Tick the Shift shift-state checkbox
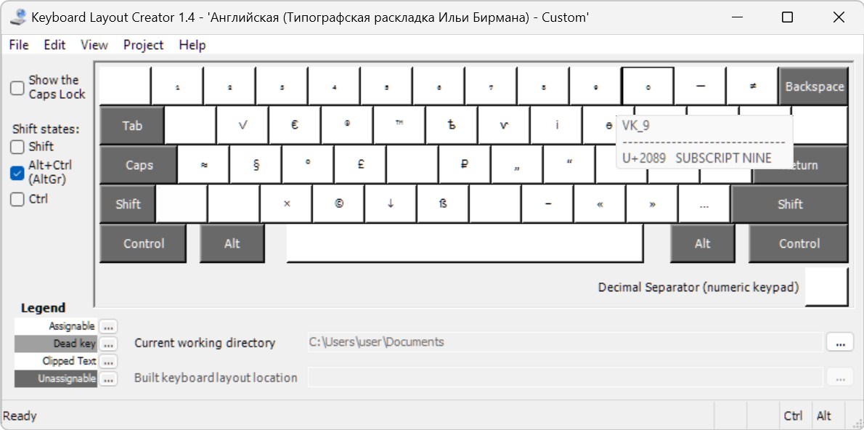This screenshot has height=430, width=864. [x=17, y=147]
